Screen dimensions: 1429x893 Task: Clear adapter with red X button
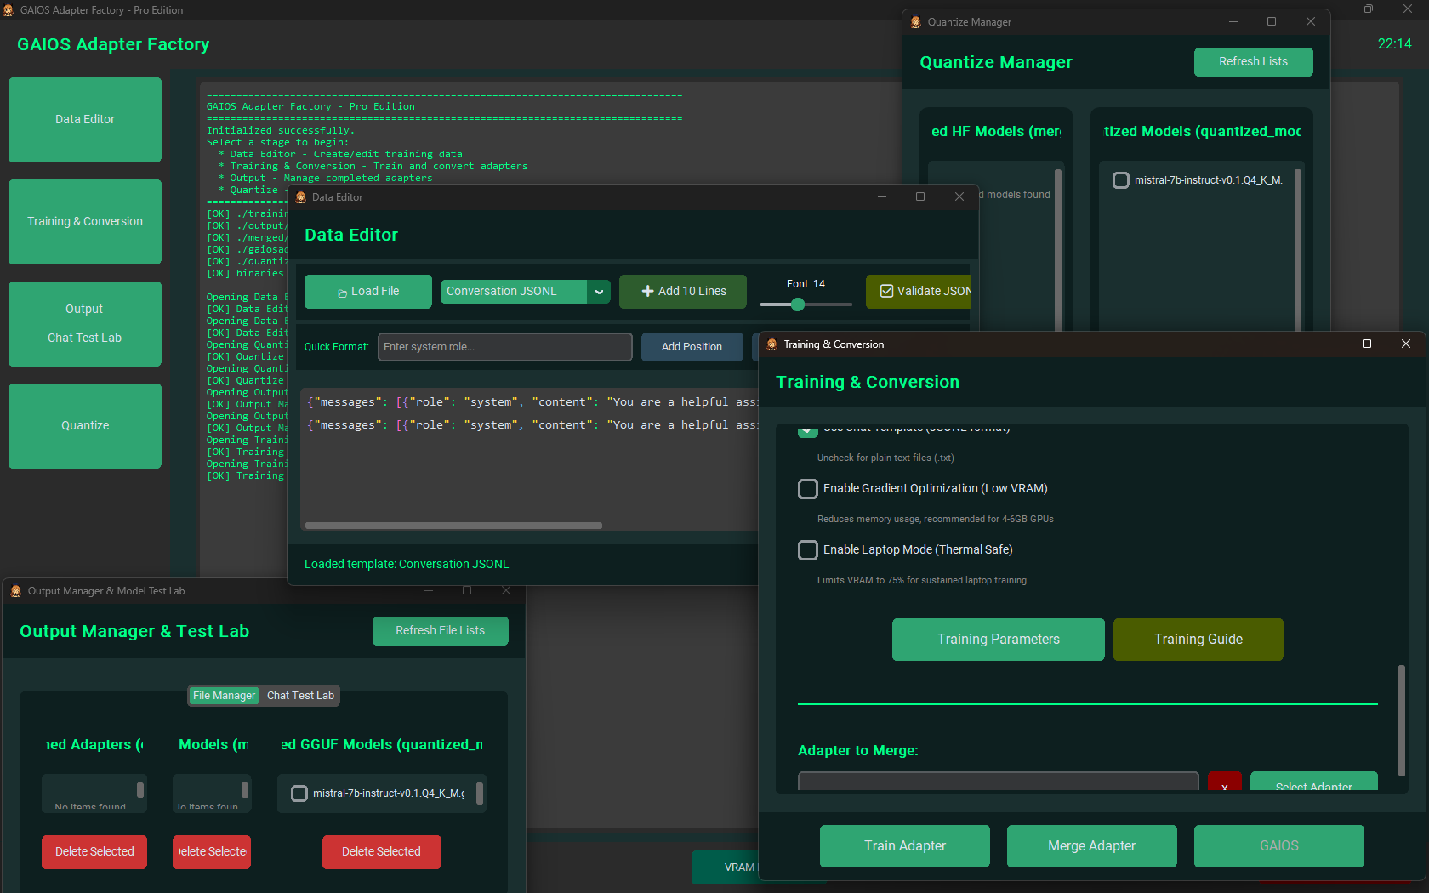(1225, 782)
